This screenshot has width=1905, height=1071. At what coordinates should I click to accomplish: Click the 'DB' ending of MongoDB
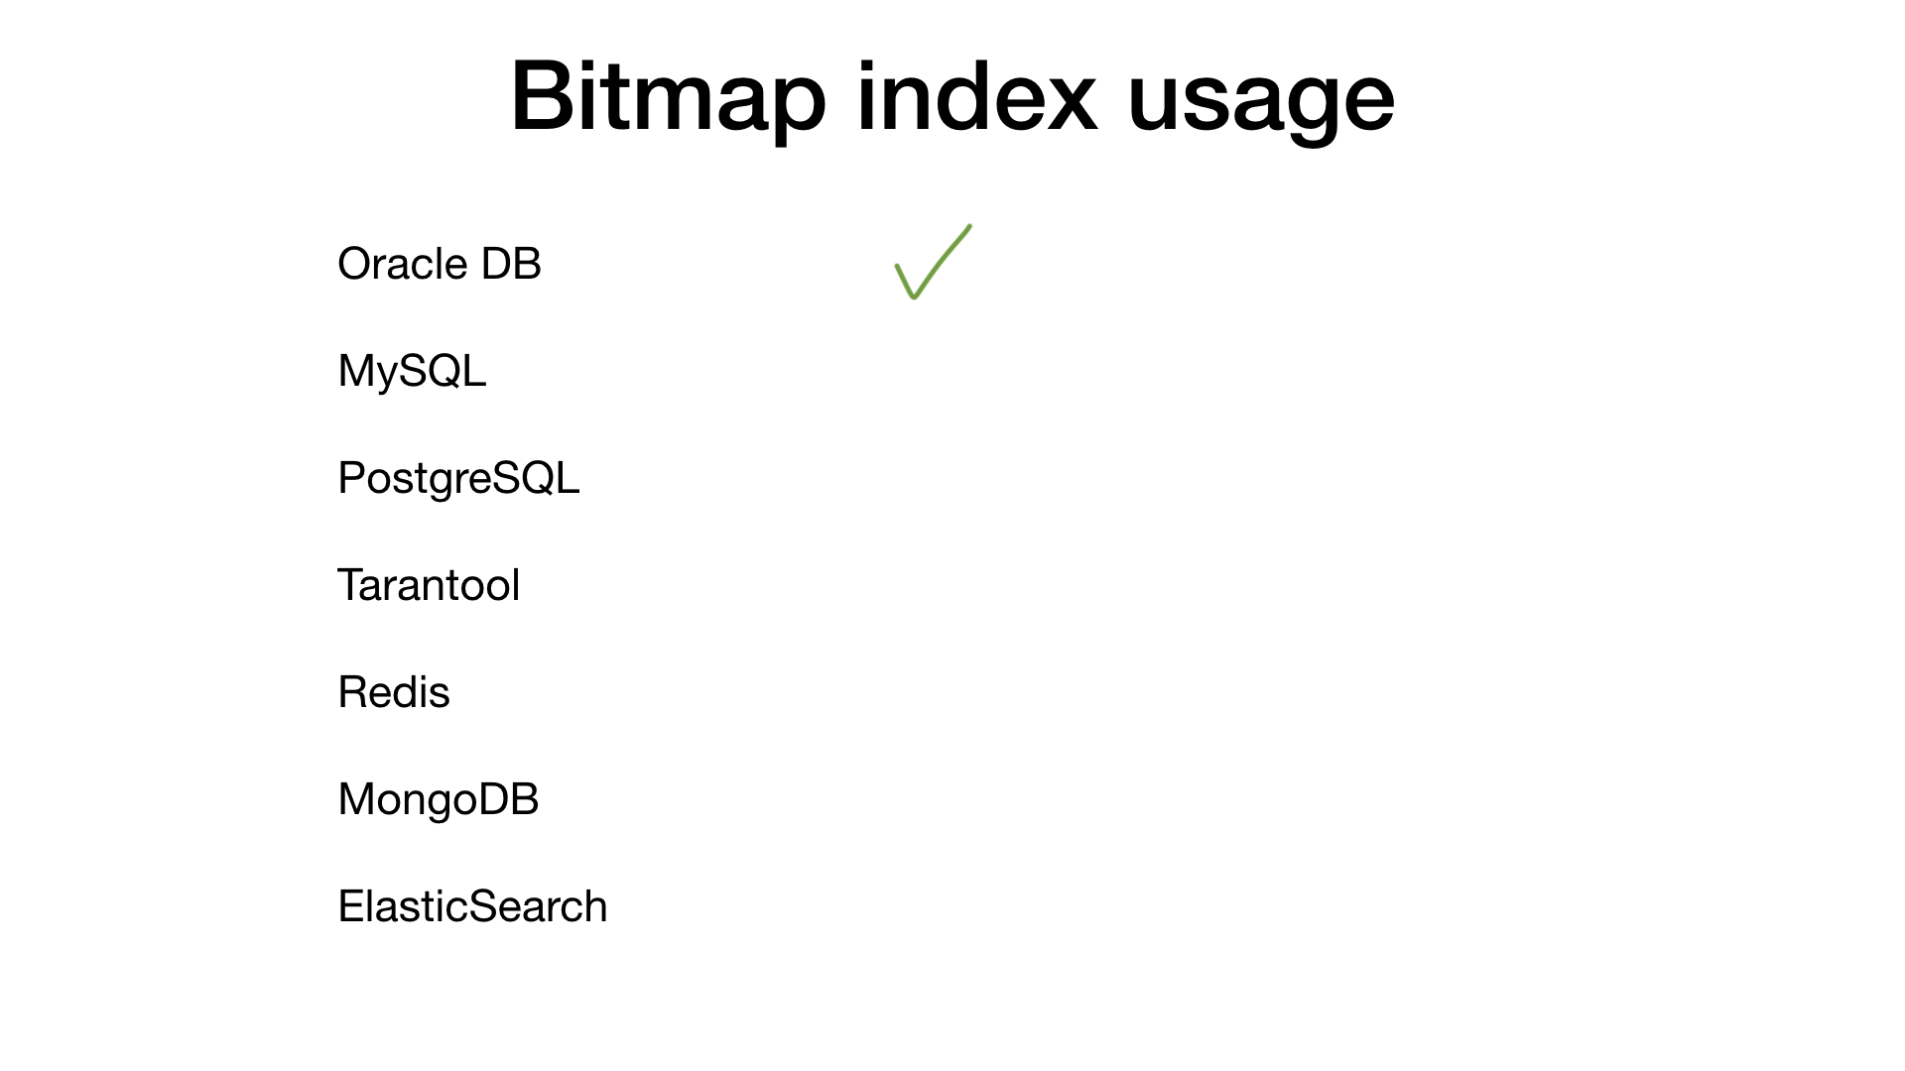click(509, 799)
